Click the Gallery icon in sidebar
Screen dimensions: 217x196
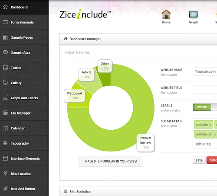[x=5, y=83]
